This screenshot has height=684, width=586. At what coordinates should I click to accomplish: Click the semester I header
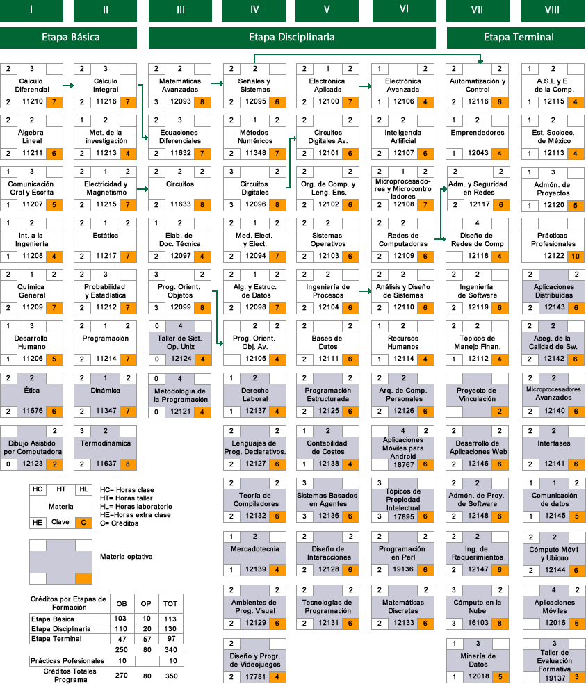pos(31,10)
